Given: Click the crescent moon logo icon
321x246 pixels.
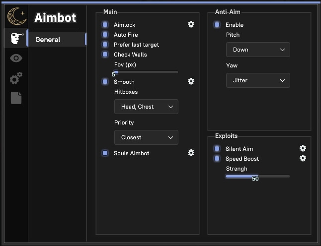Looking at the screenshot, I should point(16,17).
